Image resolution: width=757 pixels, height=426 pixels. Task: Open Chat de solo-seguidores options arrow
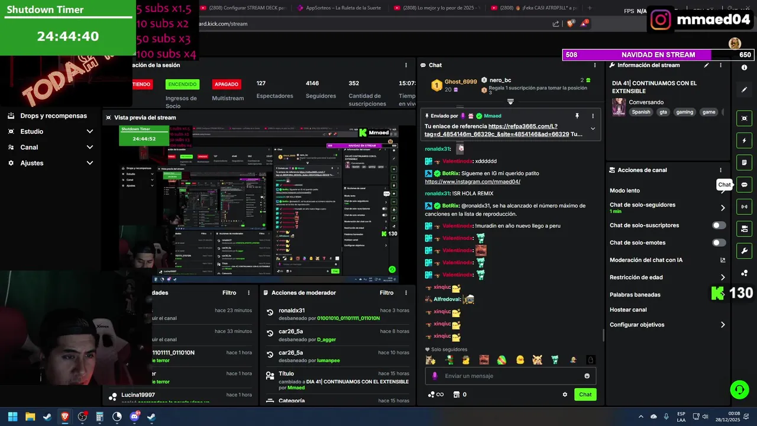click(722, 208)
